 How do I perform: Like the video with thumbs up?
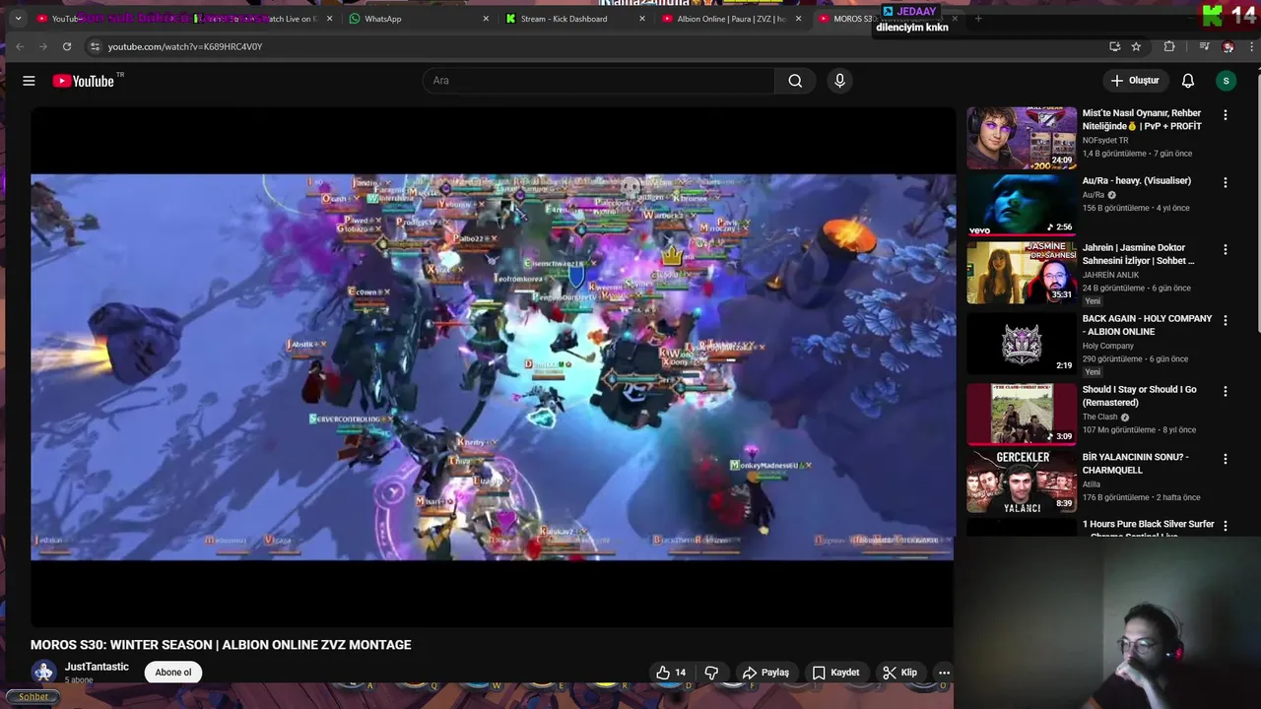(x=672, y=673)
